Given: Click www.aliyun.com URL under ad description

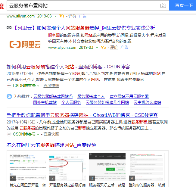Looking at the screenshot, I should coord(62,47).
